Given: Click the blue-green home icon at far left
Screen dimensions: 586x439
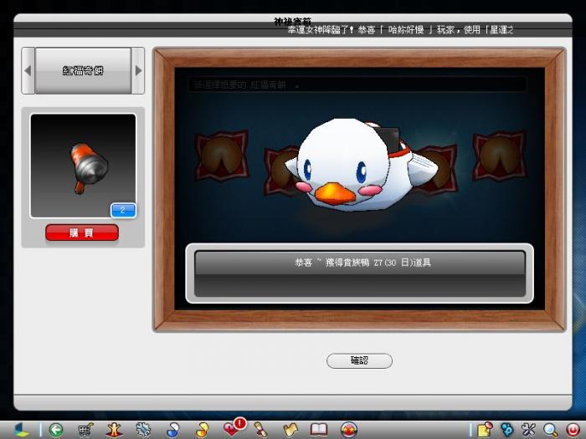Looking at the screenshot, I should [x=21, y=430].
